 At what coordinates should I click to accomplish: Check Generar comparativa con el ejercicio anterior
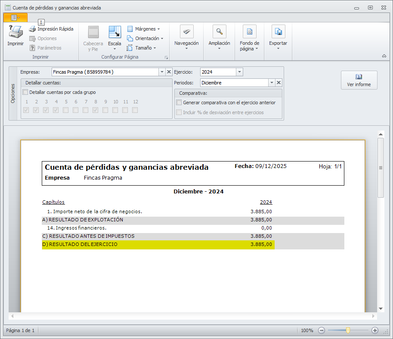pyautogui.click(x=179, y=103)
